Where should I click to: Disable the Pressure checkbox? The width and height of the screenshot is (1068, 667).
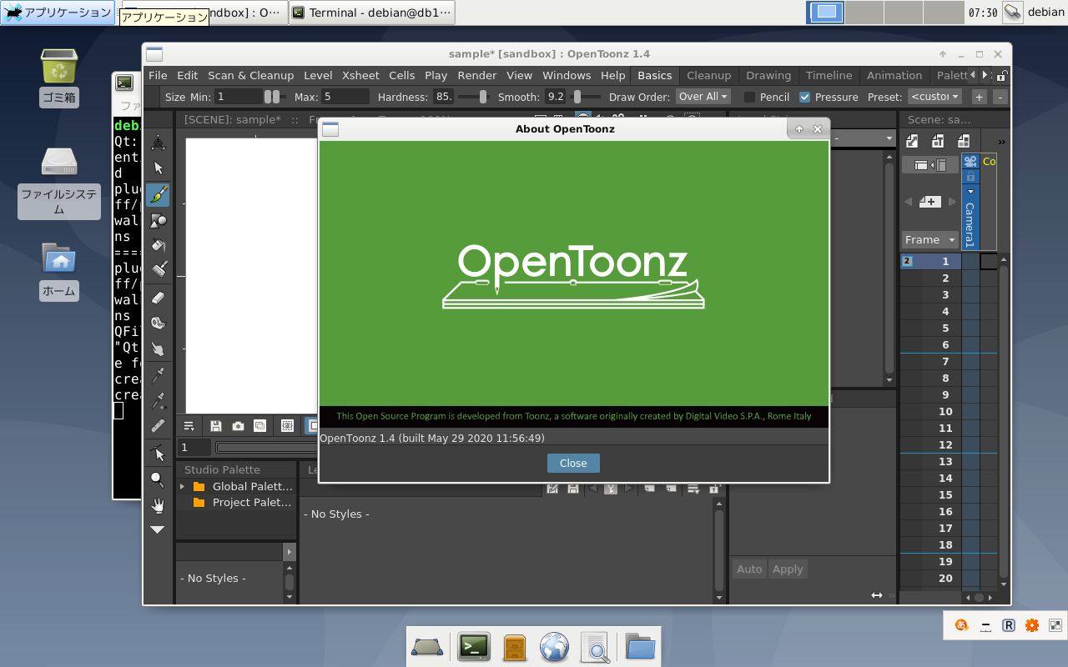804,97
